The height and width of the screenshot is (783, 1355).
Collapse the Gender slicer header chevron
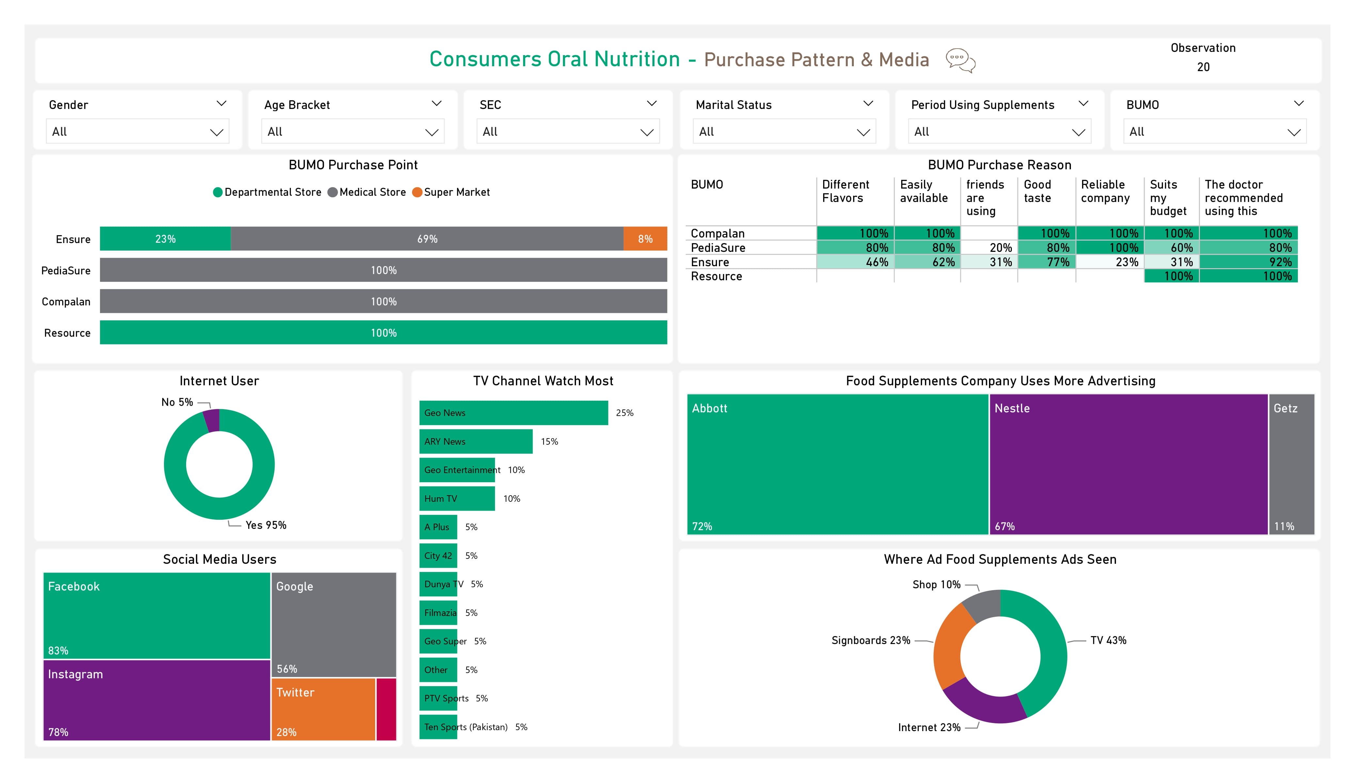pos(221,103)
